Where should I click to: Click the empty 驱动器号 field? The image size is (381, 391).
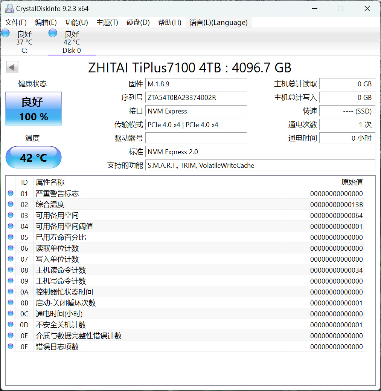tap(196, 138)
